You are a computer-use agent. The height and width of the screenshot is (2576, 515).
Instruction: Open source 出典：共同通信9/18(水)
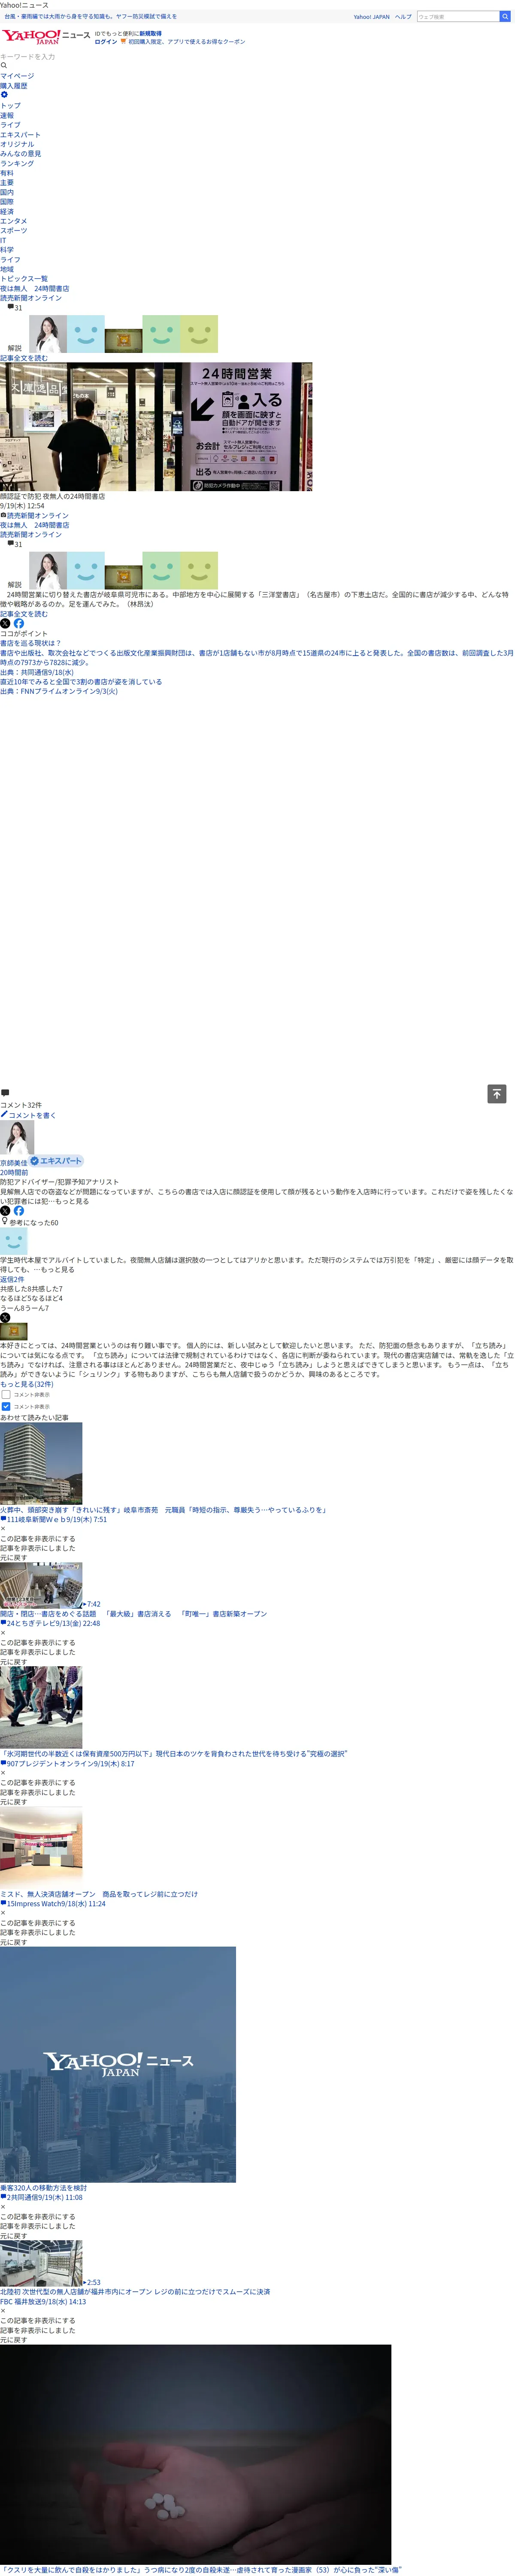point(37,672)
